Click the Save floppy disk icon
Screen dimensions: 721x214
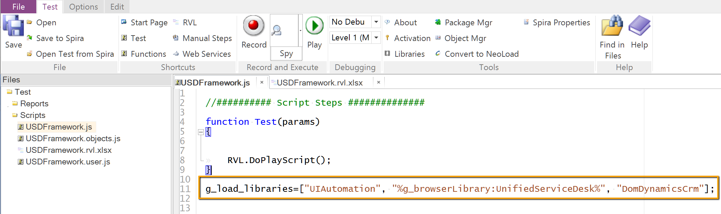point(13,26)
